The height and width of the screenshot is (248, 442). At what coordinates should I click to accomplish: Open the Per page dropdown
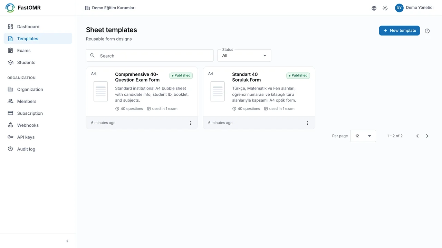[x=363, y=136]
